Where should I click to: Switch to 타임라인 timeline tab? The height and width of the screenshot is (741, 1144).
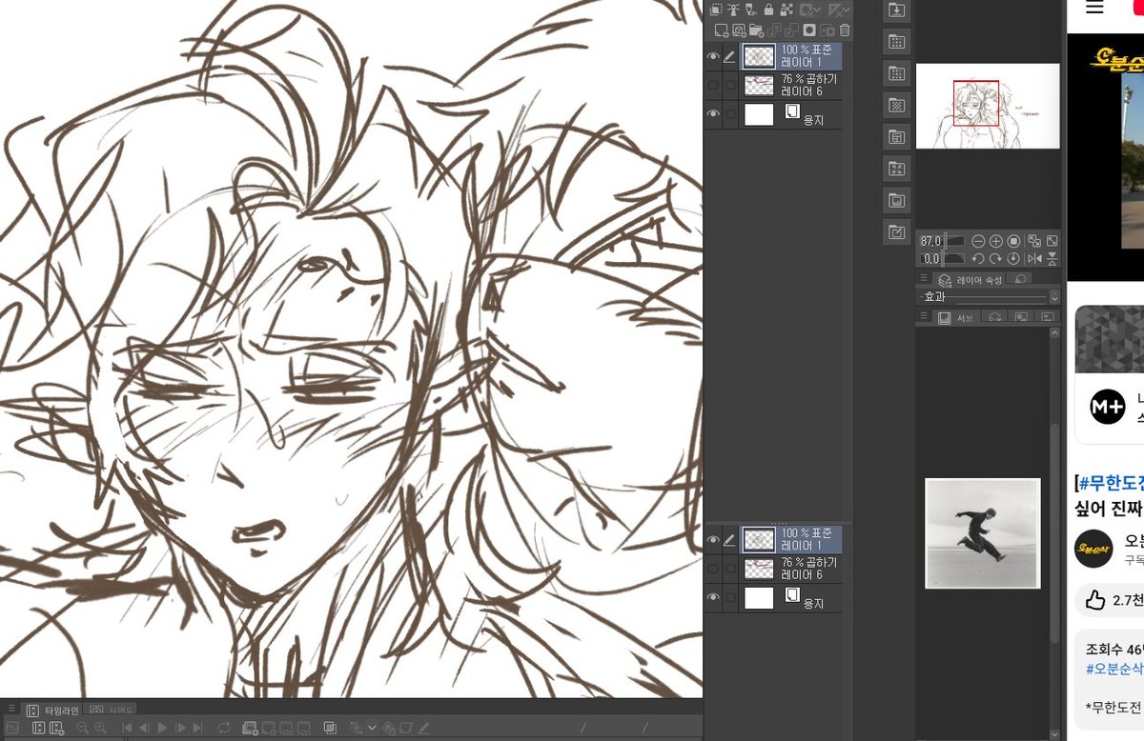point(52,711)
